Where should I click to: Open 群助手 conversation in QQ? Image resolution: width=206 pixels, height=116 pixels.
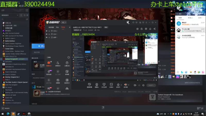click(190, 23)
